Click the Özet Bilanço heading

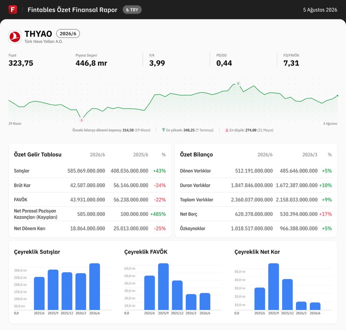click(x=196, y=155)
